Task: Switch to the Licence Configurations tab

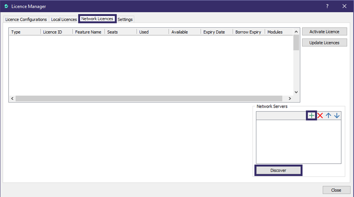Action: [26, 19]
